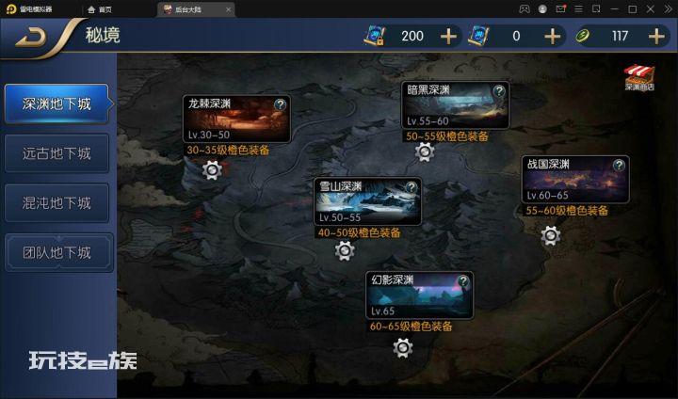
Task: Click the gear under 龙棘深渊
Action: pyautogui.click(x=212, y=170)
